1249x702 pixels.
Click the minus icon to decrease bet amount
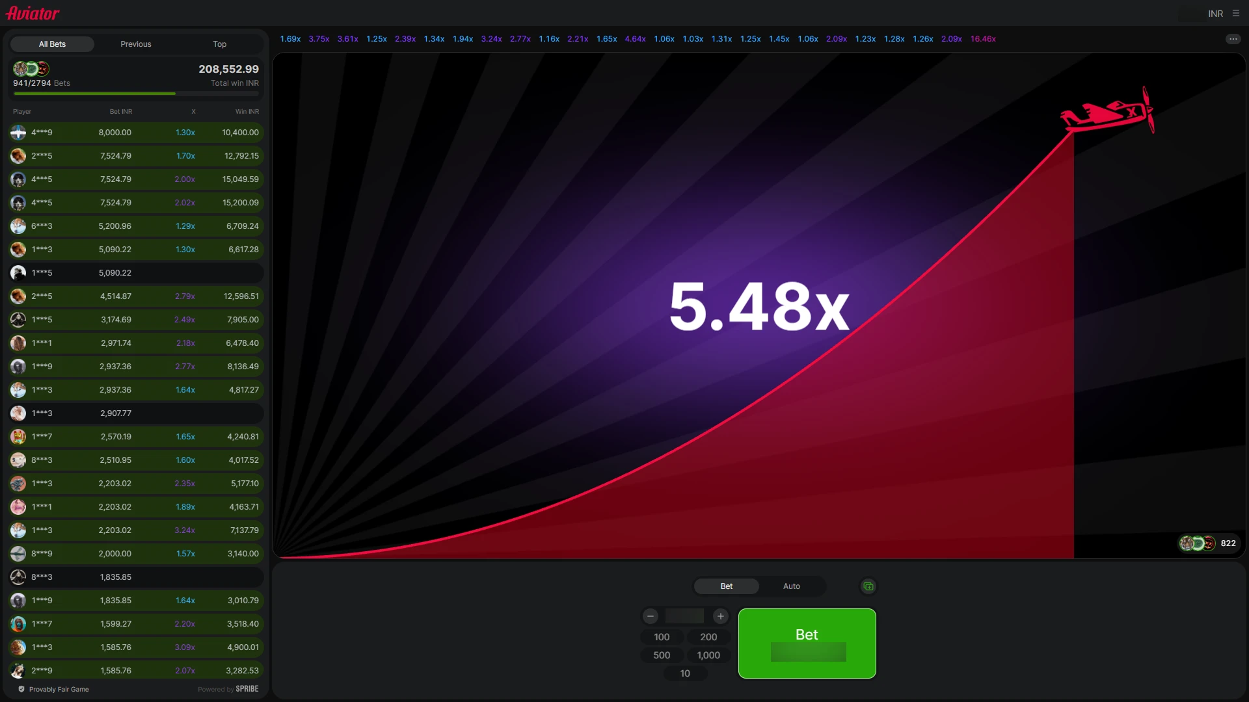point(650,616)
